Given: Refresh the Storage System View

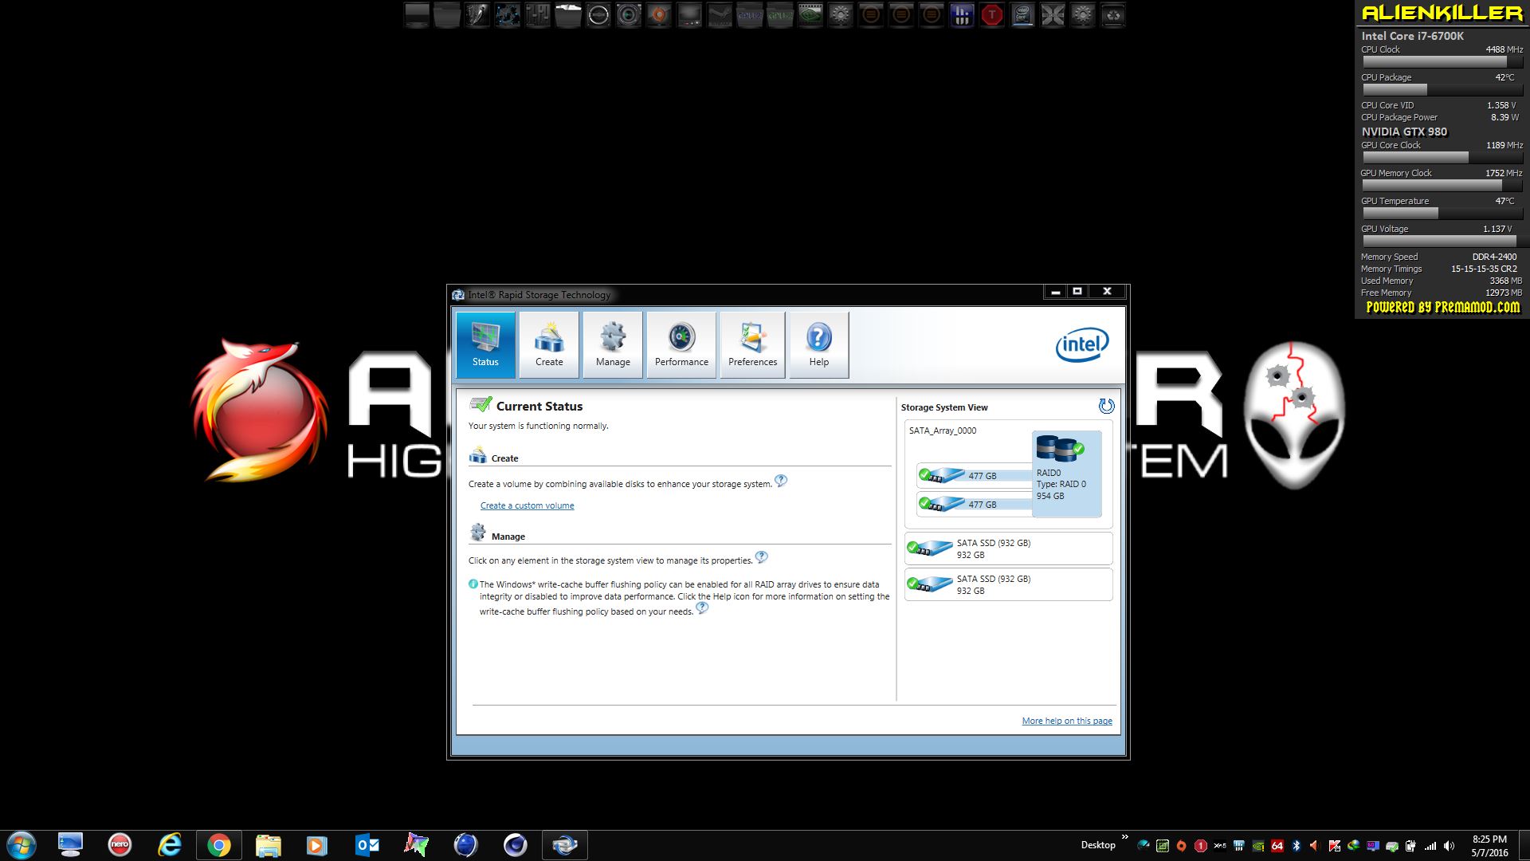Looking at the screenshot, I should (x=1106, y=407).
